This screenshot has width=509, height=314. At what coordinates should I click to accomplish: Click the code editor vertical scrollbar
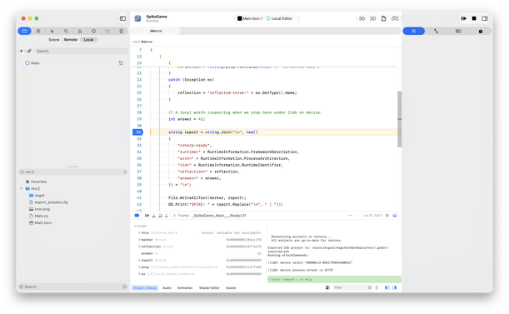(400, 119)
